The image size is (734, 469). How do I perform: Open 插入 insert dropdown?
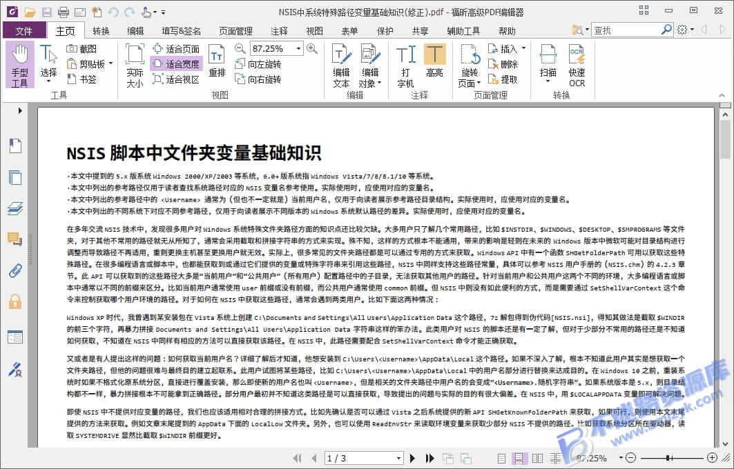tap(524, 48)
